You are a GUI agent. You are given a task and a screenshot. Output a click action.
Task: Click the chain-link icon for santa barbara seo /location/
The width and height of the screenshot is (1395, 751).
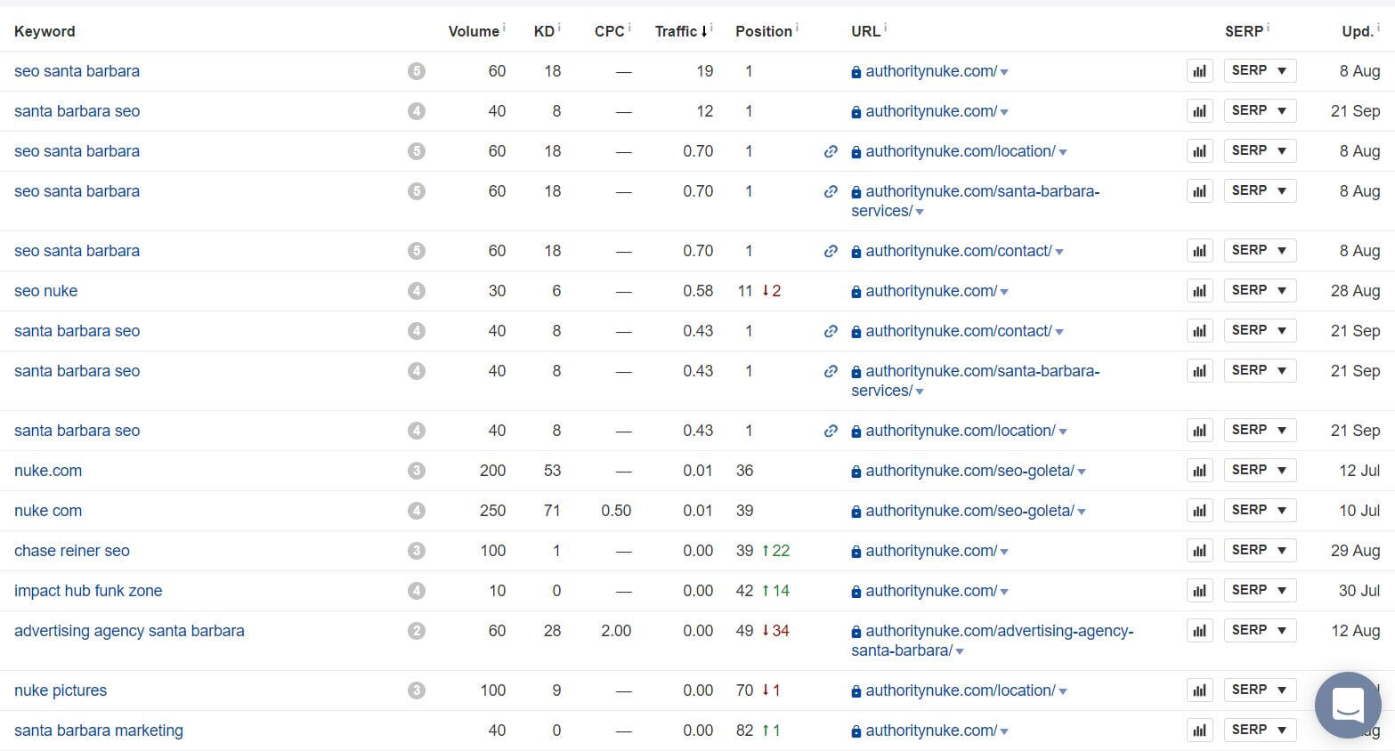831,431
